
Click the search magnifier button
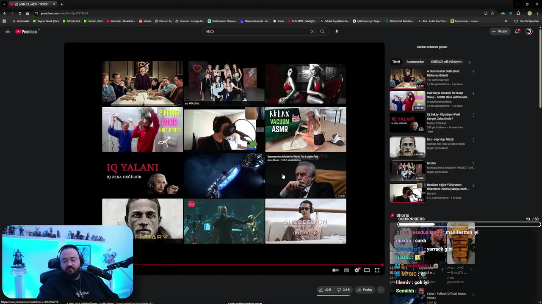click(322, 31)
